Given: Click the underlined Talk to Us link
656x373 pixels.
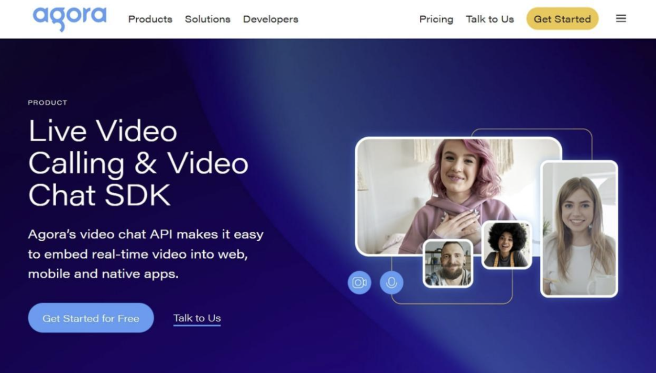Looking at the screenshot, I should click(197, 318).
